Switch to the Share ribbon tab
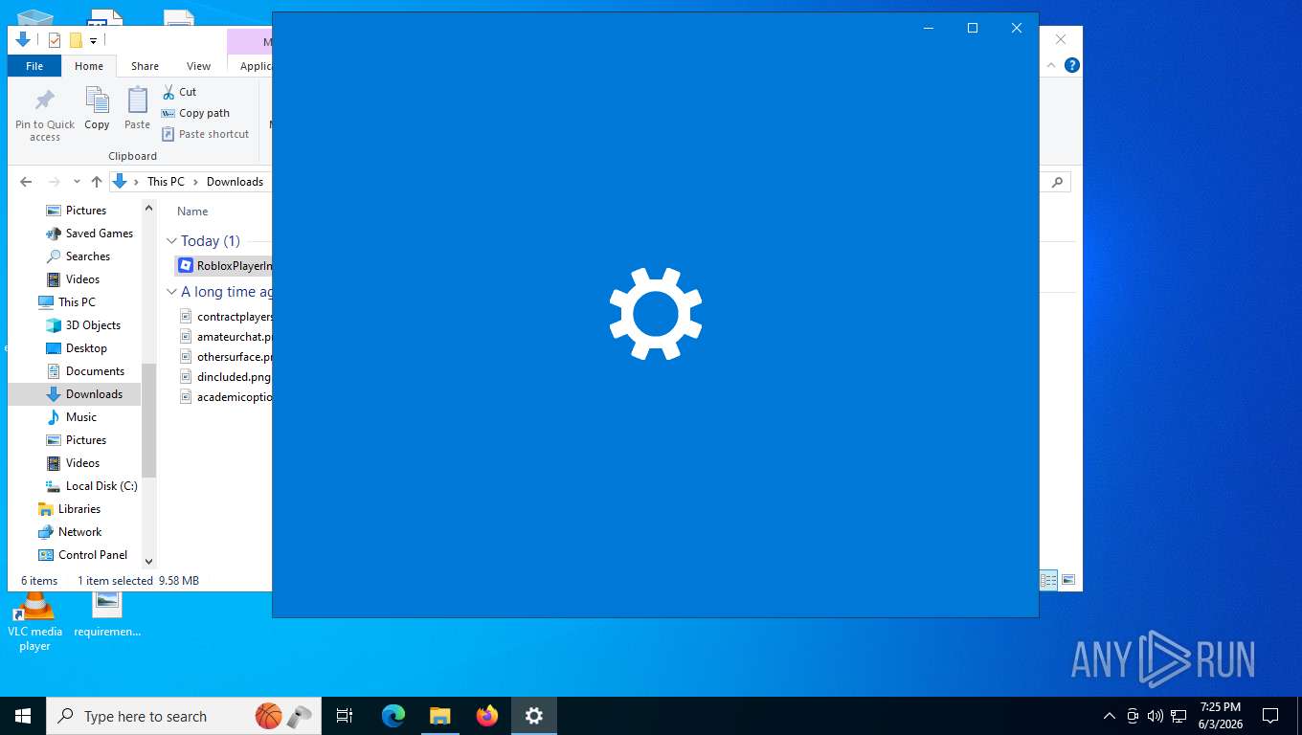The width and height of the screenshot is (1302, 735). [x=145, y=66]
